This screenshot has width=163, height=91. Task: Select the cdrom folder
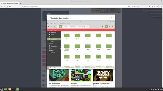click(88, 36)
